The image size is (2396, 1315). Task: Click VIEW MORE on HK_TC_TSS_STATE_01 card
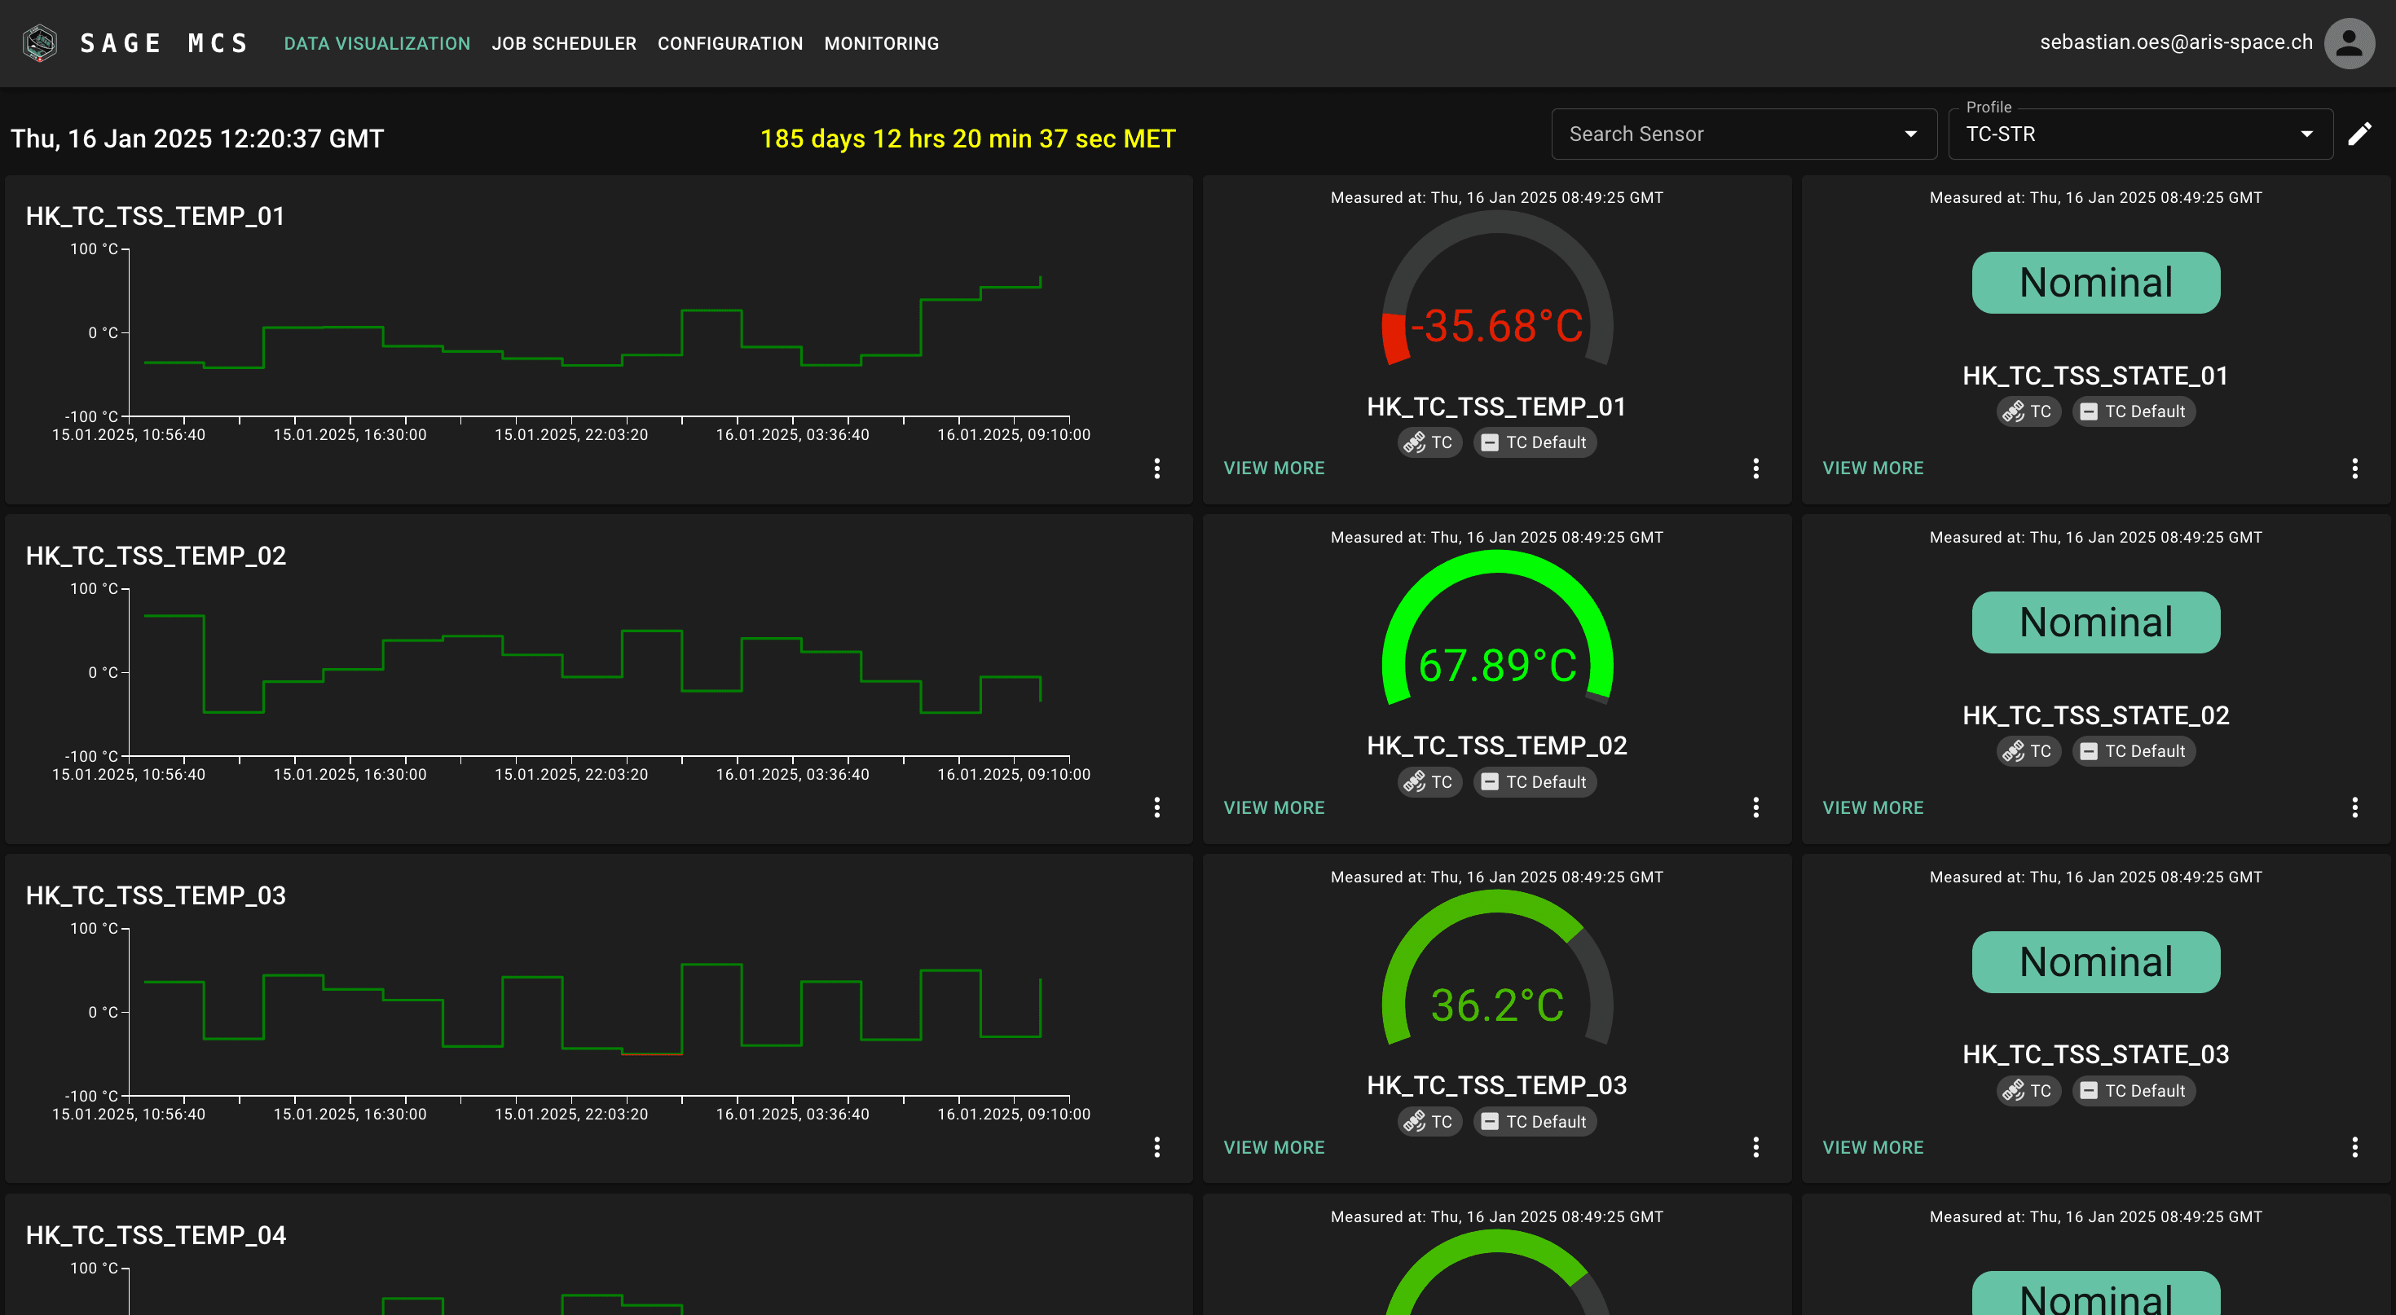[x=1872, y=468]
